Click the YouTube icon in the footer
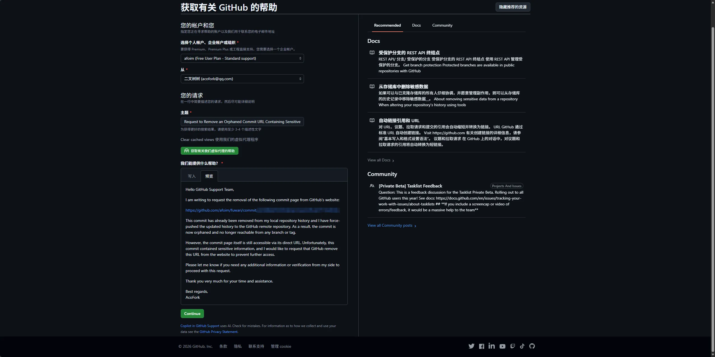 502,346
